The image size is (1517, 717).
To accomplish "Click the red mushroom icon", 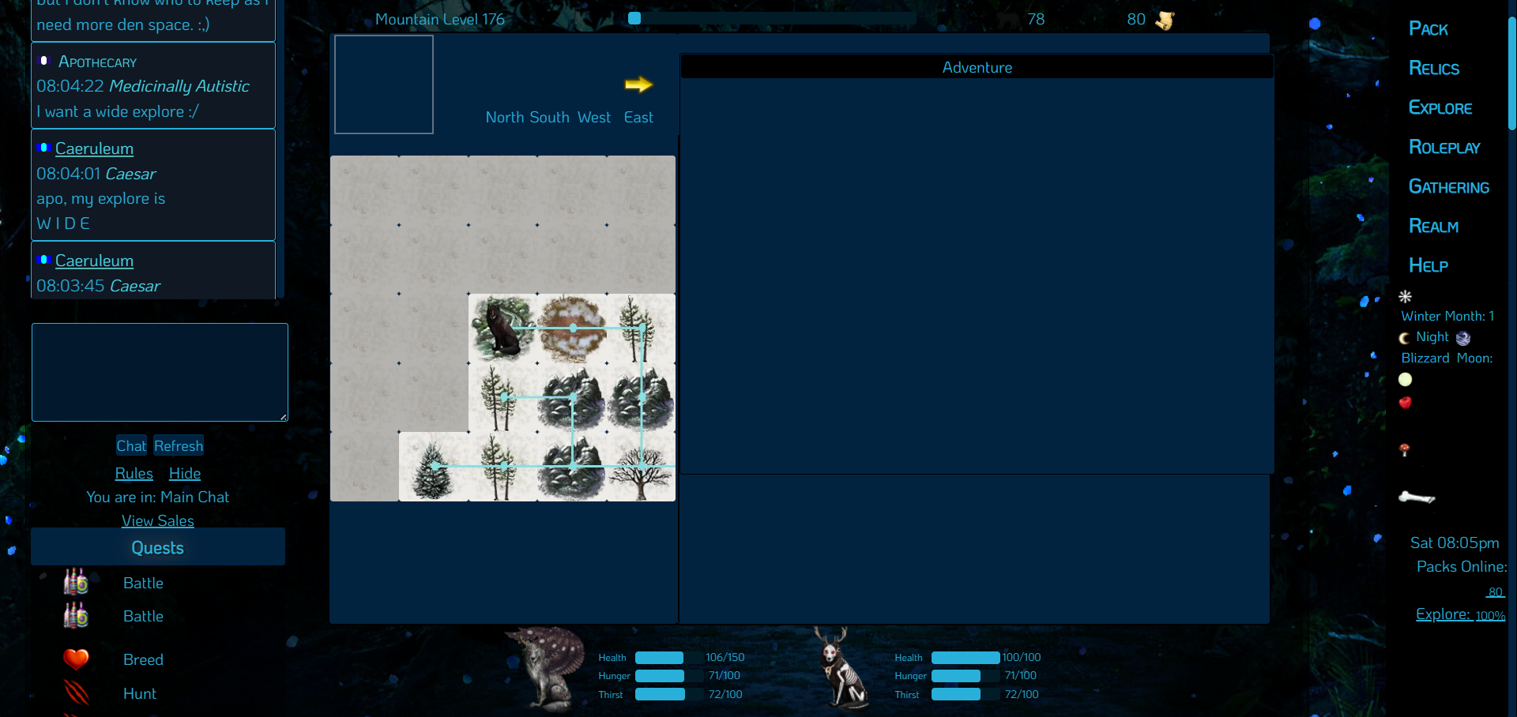I will pyautogui.click(x=1404, y=450).
